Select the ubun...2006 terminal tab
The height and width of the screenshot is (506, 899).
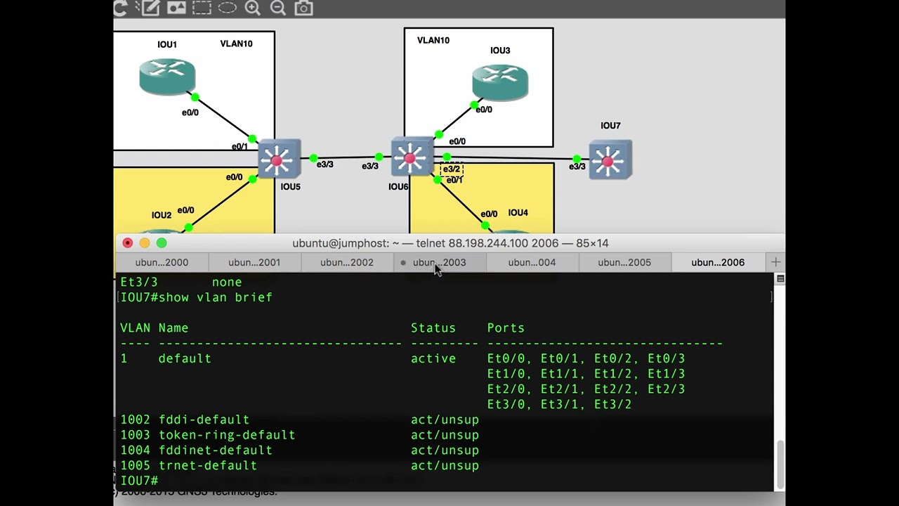coord(718,262)
